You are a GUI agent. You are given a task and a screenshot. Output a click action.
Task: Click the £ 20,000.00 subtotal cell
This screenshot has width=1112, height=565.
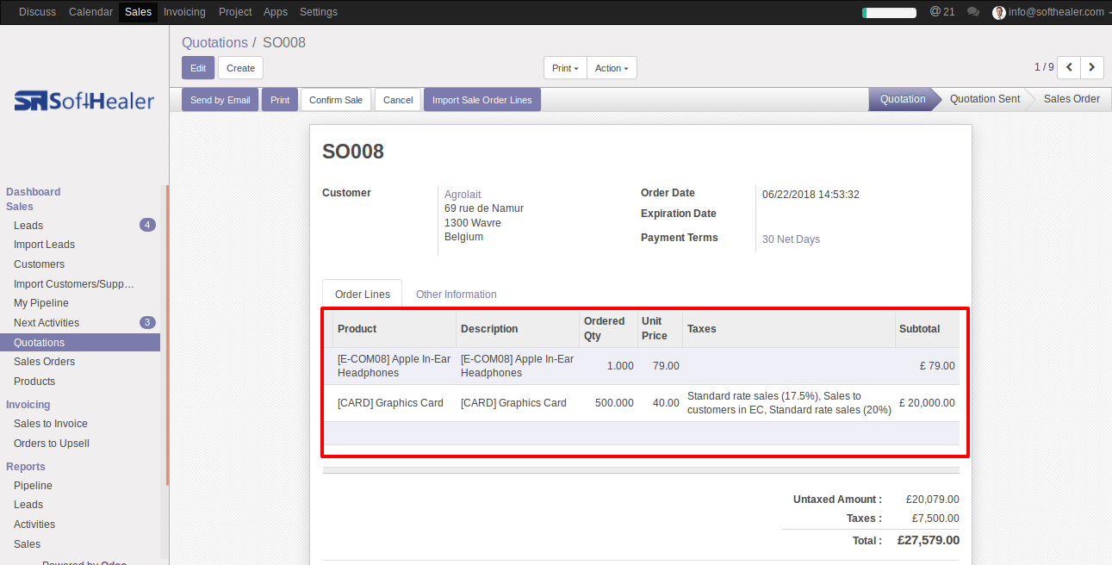pyautogui.click(x=927, y=403)
